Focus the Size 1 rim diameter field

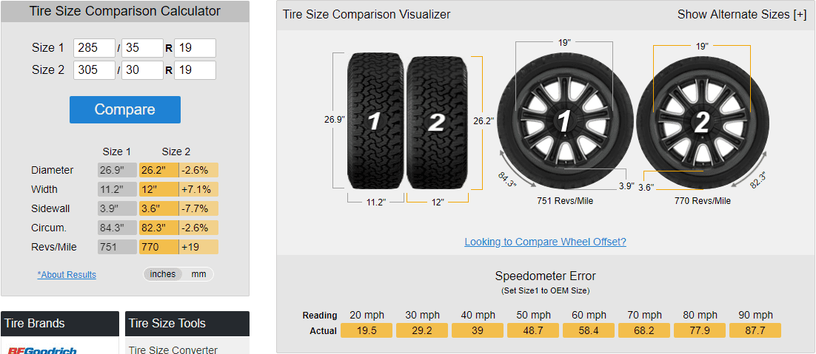[x=195, y=48]
